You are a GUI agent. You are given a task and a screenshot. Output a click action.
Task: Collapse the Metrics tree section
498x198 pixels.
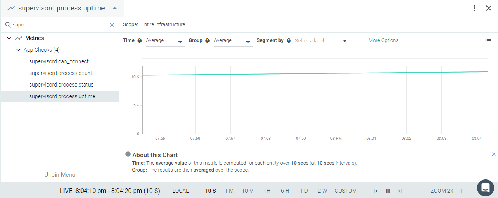[9, 38]
